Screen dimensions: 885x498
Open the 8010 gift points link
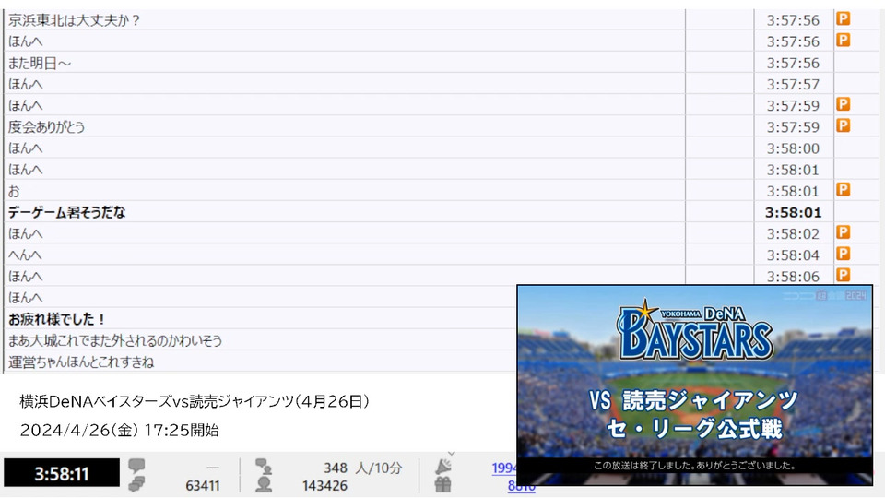point(521,486)
